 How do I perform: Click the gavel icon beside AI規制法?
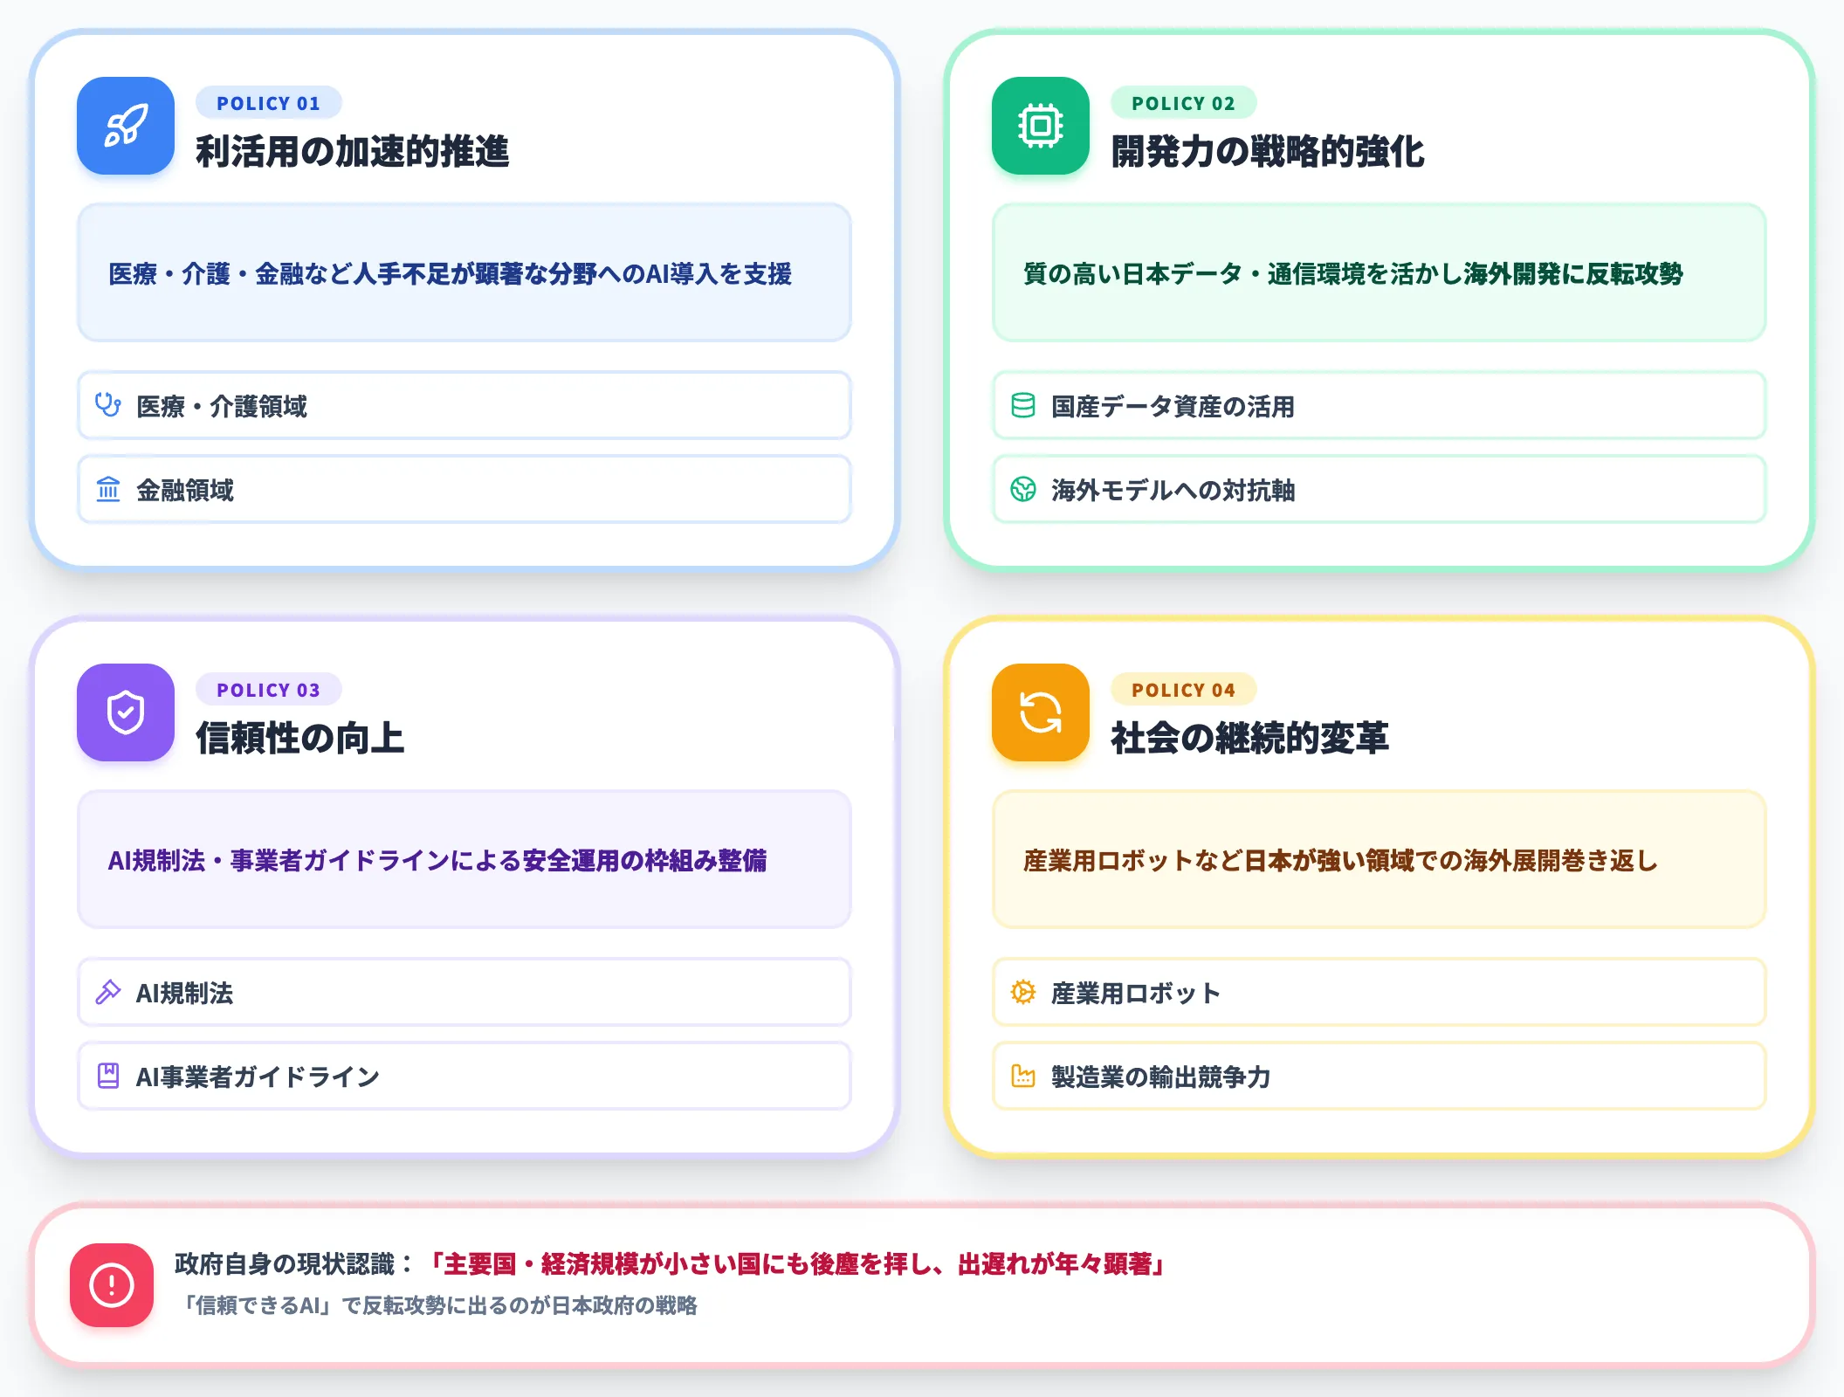(108, 992)
